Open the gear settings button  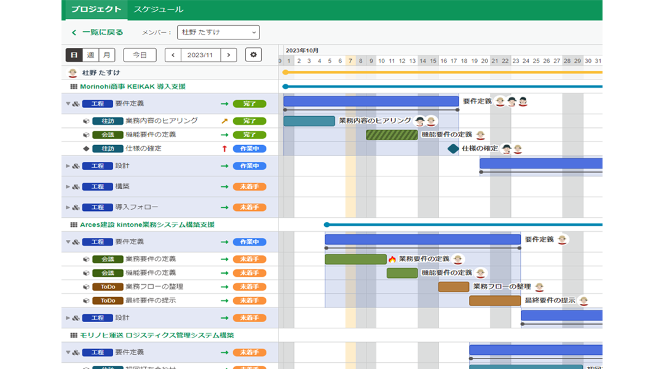tap(253, 55)
